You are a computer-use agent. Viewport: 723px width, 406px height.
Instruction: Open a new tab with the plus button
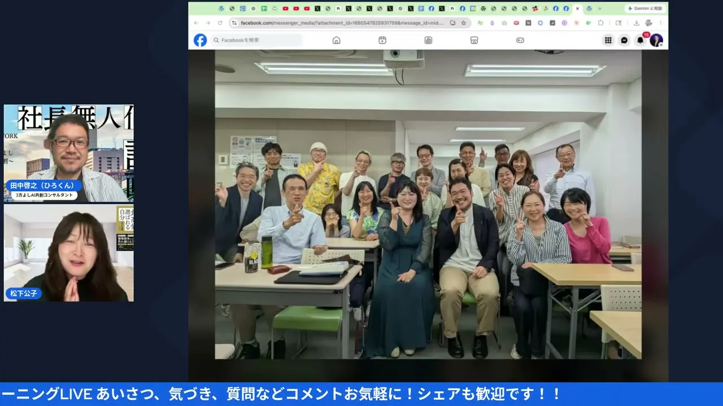point(599,8)
